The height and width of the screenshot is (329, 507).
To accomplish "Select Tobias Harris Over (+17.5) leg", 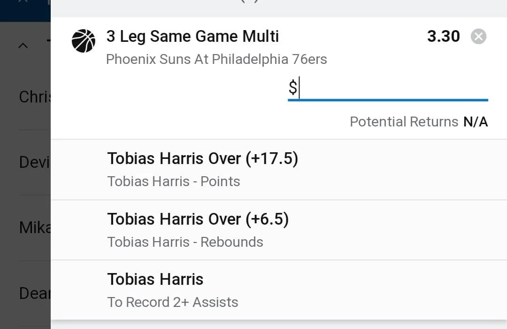I will 202,159.
